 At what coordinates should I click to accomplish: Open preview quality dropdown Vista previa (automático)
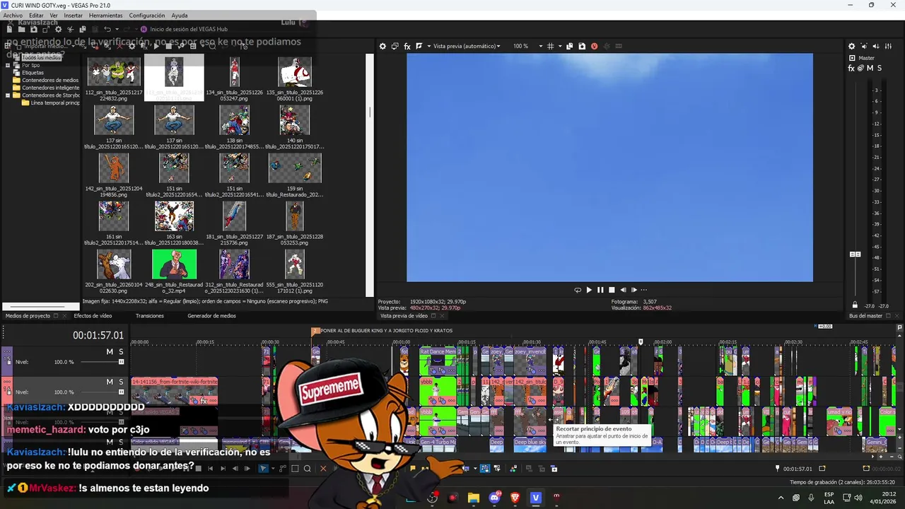pyautogui.click(x=467, y=46)
